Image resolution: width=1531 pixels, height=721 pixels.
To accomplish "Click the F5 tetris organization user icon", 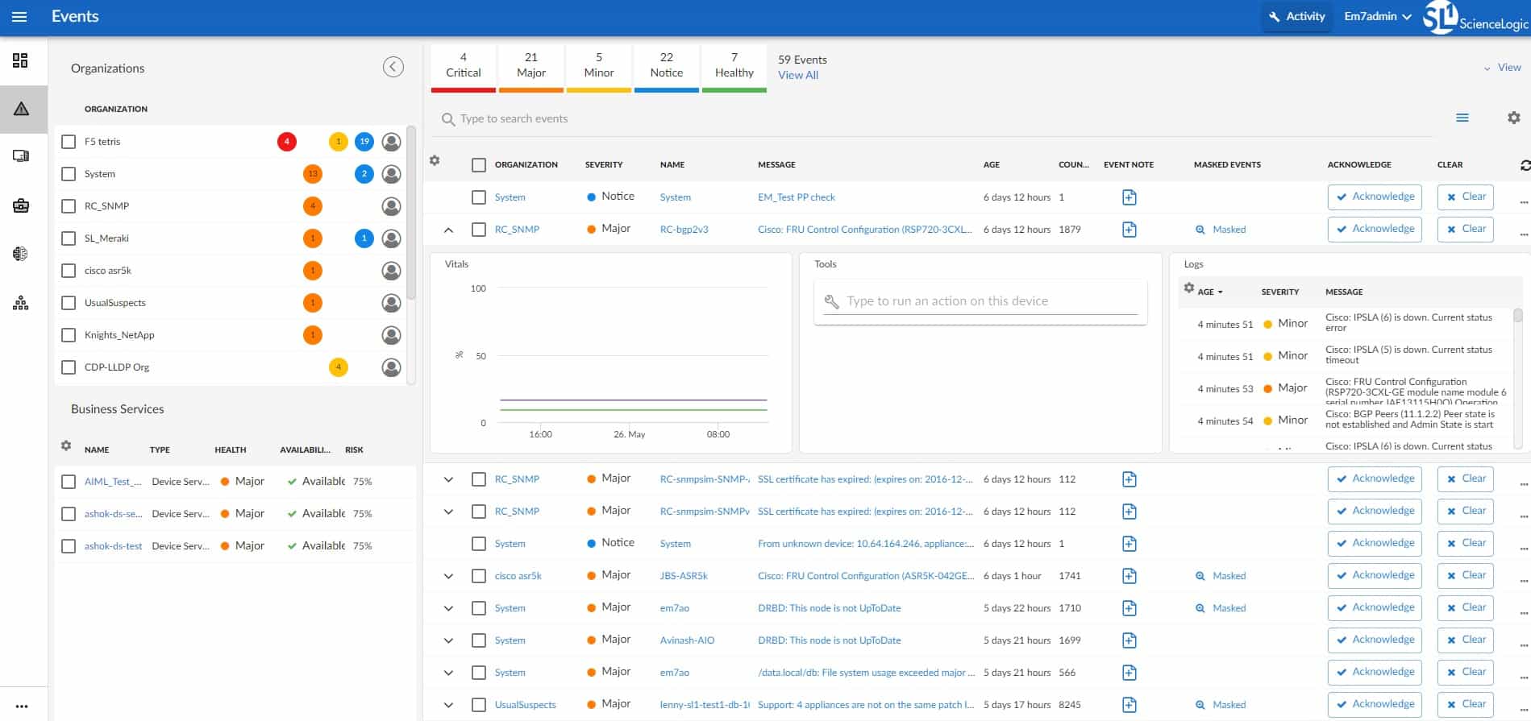I will coord(392,142).
